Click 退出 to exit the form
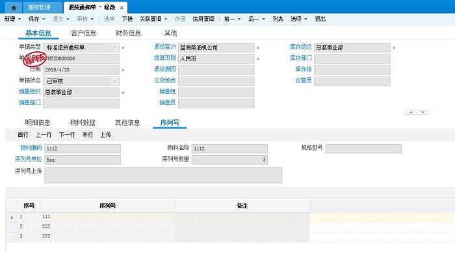Viewport: 455px width, 253px height. click(x=320, y=19)
